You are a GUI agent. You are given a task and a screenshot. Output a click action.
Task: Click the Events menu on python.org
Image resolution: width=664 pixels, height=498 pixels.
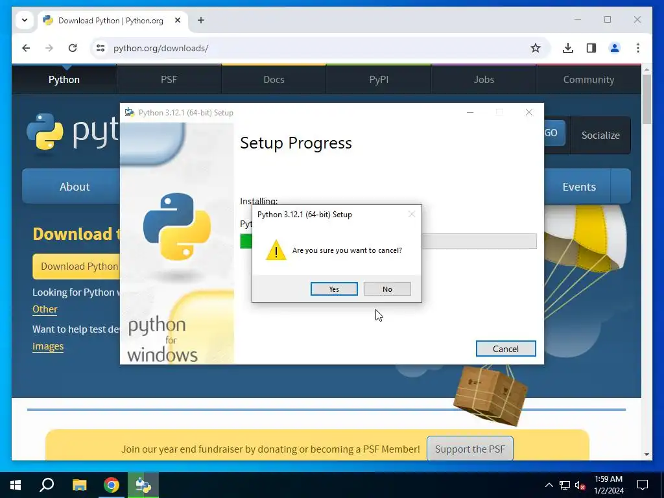coord(578,186)
